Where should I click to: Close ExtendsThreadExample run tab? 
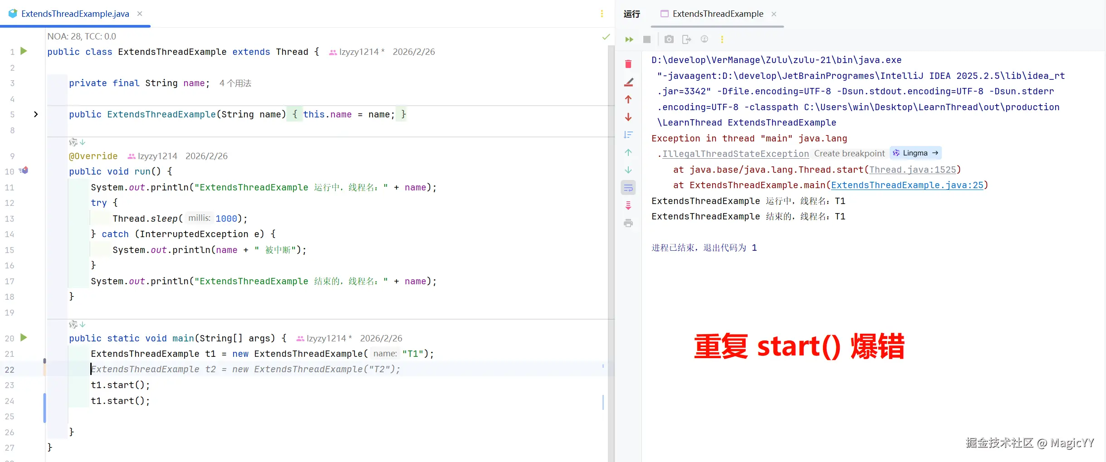[774, 14]
